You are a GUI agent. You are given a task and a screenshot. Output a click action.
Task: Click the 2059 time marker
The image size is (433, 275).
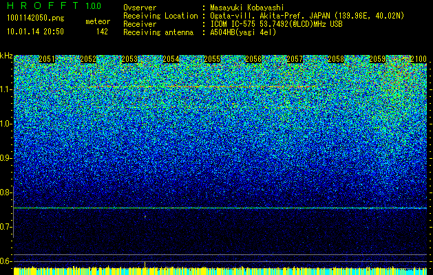point(377,59)
